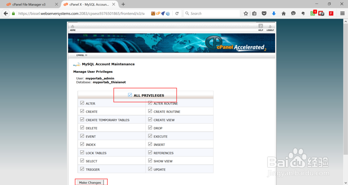The image size is (348, 185).
Task: Open the Firefox hamburger menu
Action: click(342, 14)
